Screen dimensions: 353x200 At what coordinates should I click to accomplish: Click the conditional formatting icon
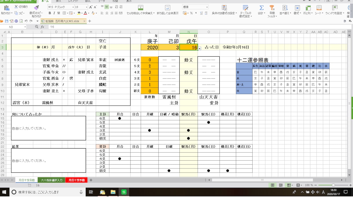[224, 7]
